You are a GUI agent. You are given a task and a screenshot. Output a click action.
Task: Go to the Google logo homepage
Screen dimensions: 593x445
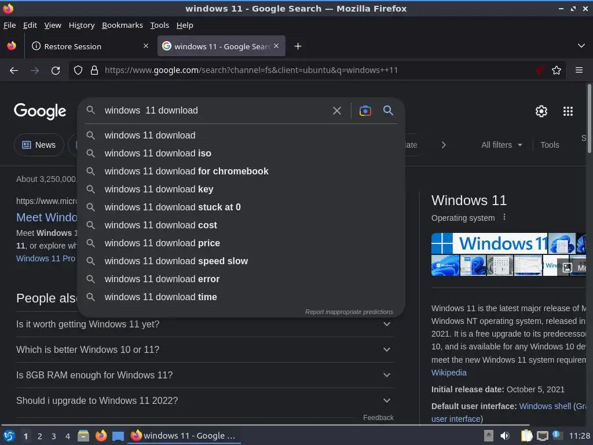pos(40,111)
